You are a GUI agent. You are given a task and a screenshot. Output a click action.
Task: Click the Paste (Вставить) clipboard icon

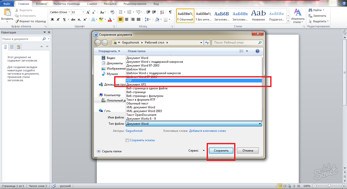7,13
